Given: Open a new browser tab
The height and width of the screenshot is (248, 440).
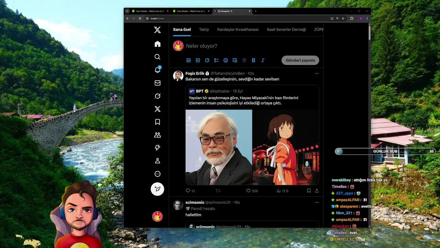Looking at the screenshot, I should tap(255, 11).
